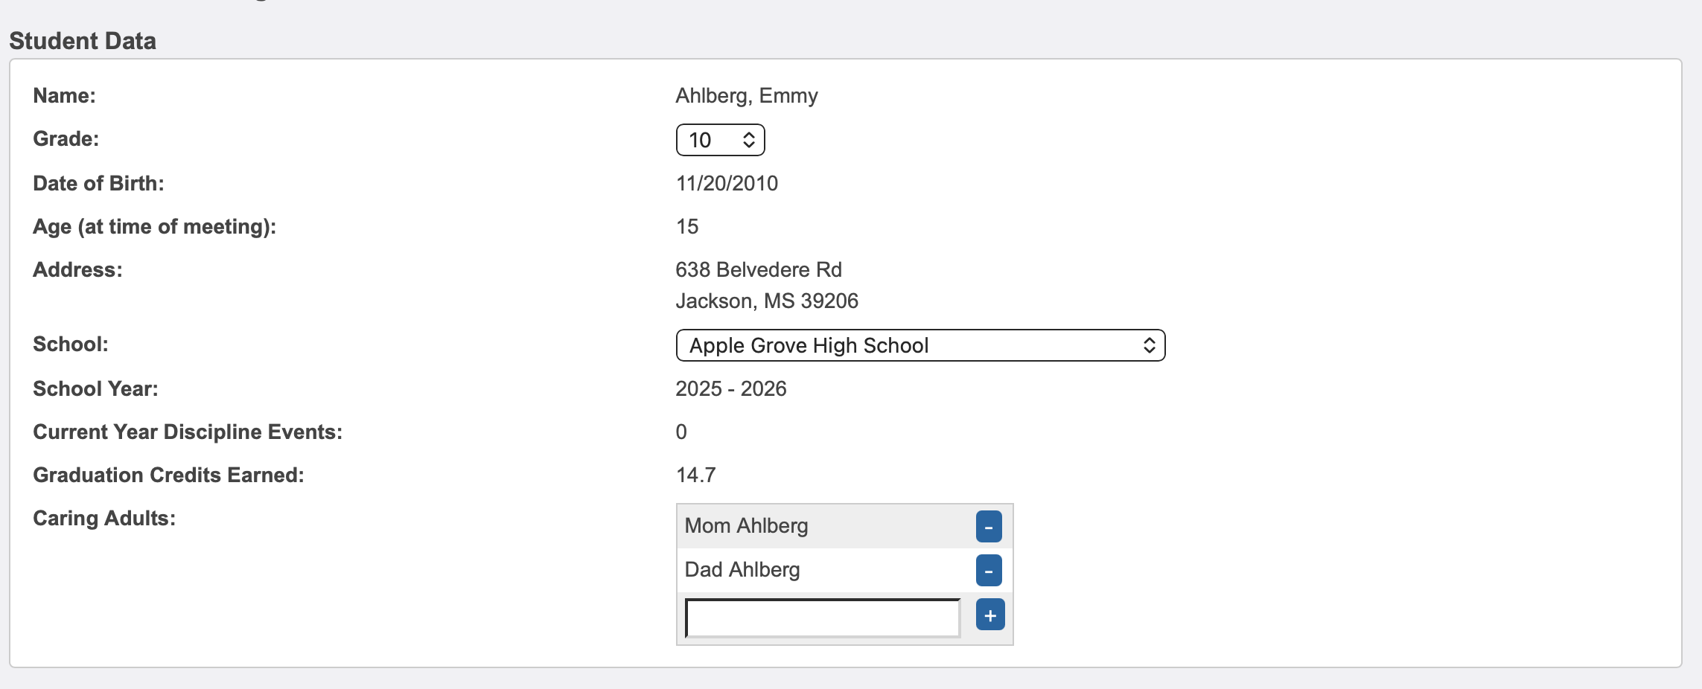Click the Date of Birth value 11/20/2010
Image resolution: width=1702 pixels, height=689 pixels.
point(727,183)
